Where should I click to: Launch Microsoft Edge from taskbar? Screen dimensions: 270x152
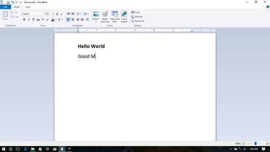tap(25, 149)
